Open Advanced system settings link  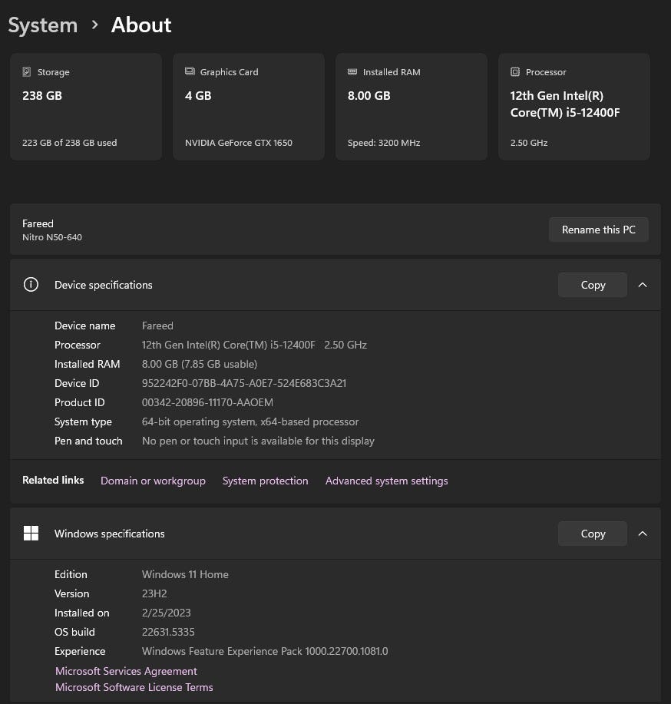(x=386, y=481)
